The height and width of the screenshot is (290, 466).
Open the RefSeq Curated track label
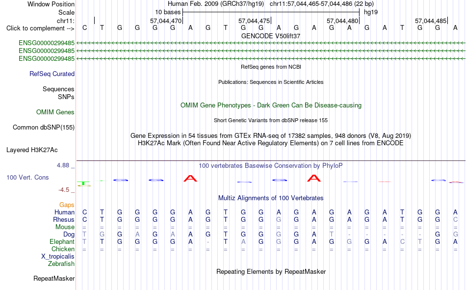click(x=52, y=74)
